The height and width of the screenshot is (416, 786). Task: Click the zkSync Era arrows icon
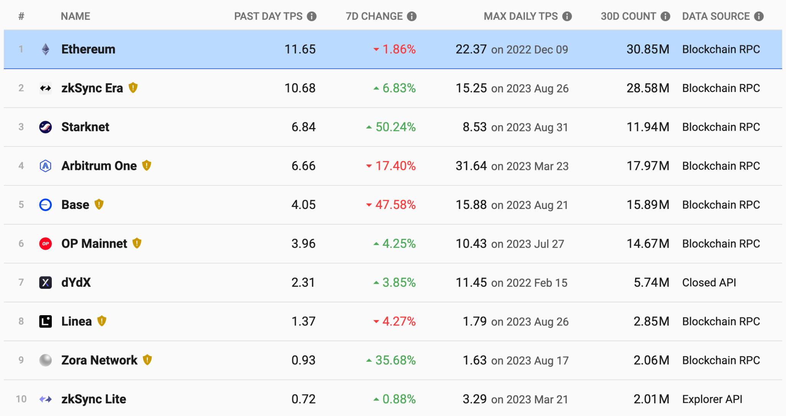[45, 88]
